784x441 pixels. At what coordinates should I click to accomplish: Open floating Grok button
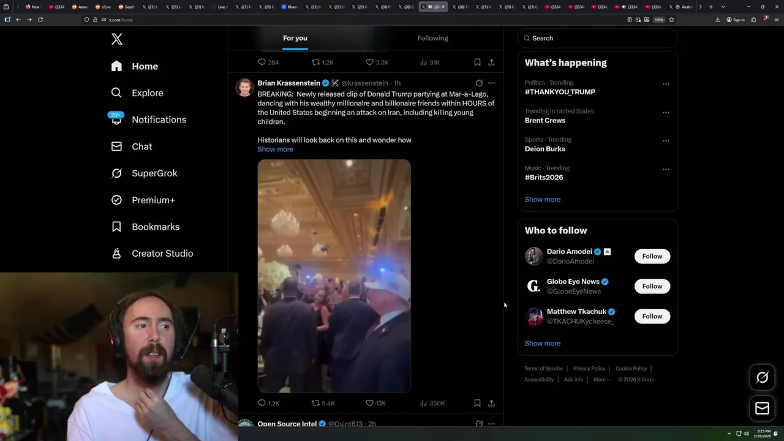(x=762, y=378)
